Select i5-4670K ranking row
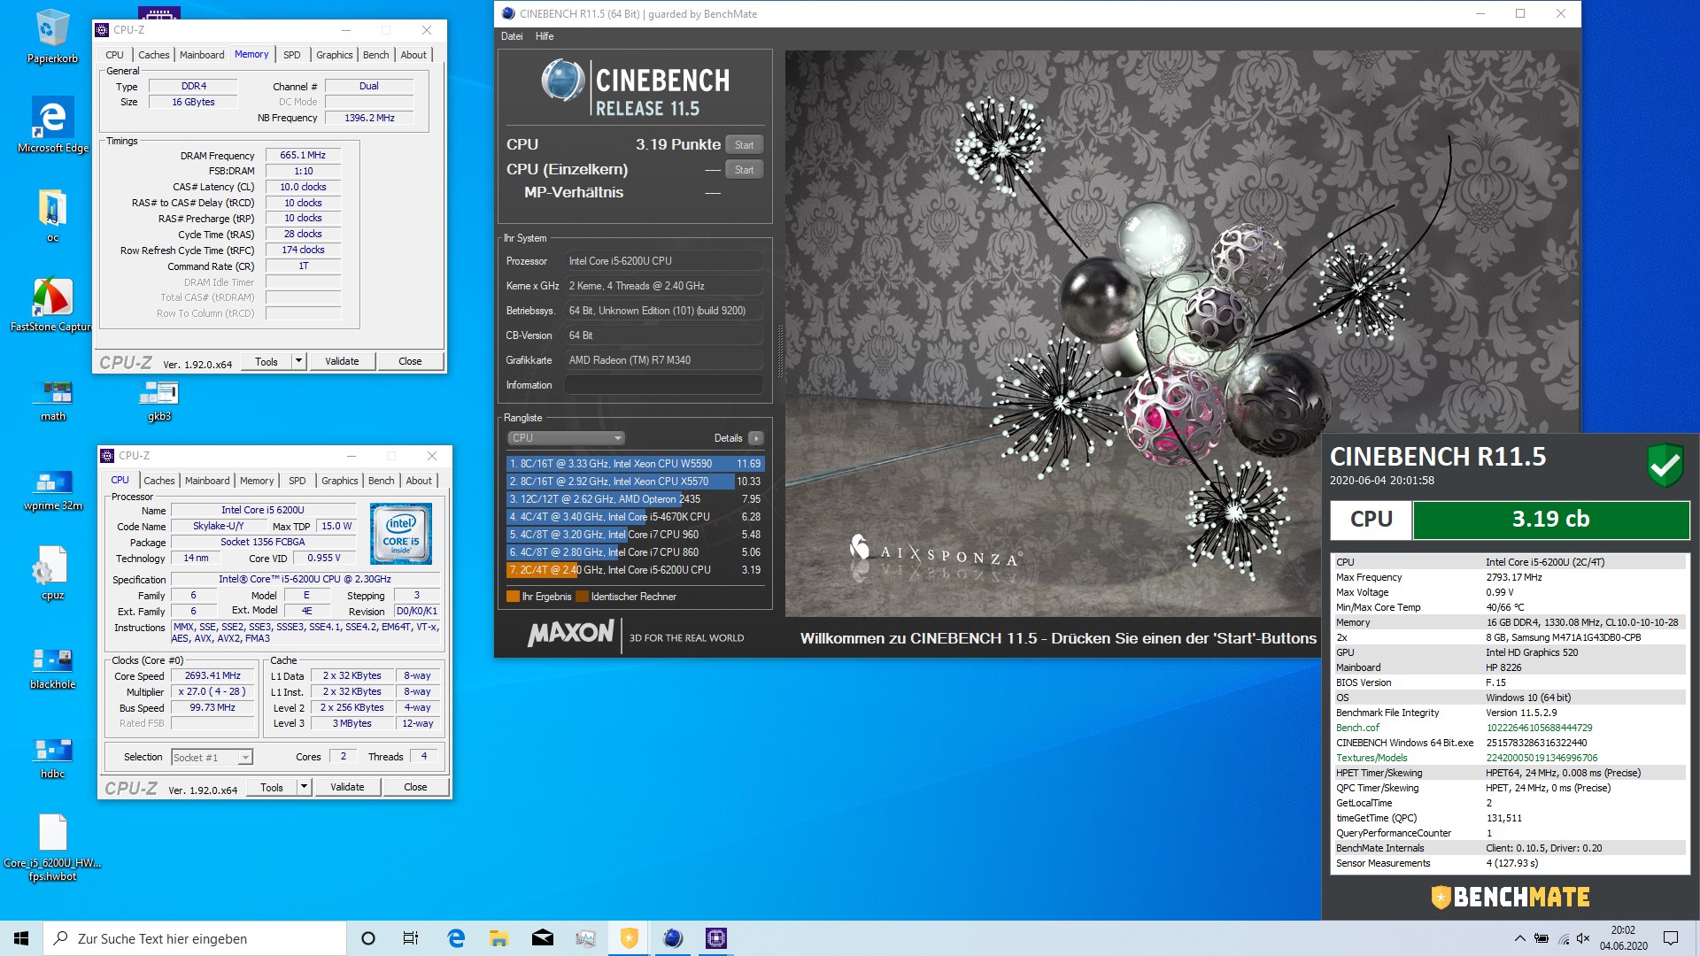 point(635,517)
